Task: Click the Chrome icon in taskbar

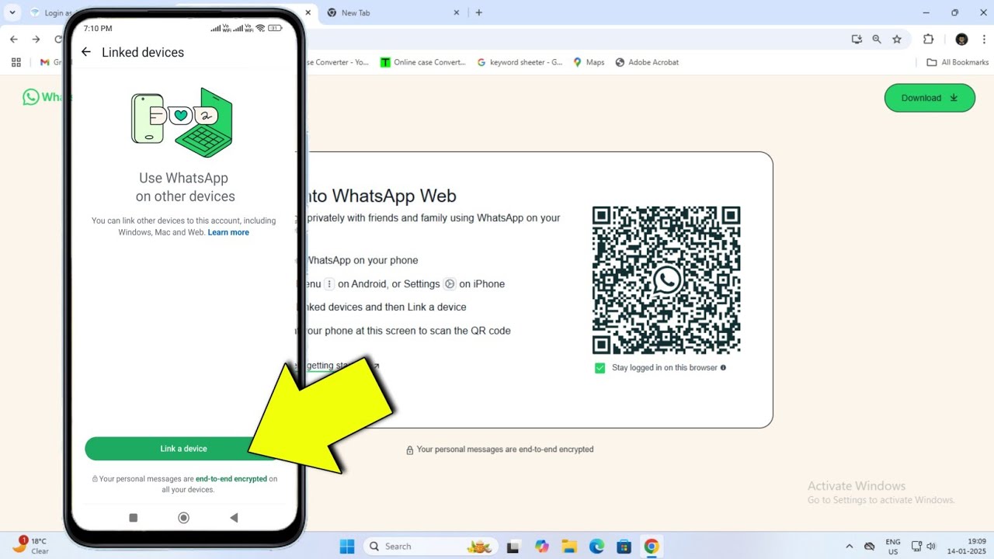Action: [x=652, y=547]
